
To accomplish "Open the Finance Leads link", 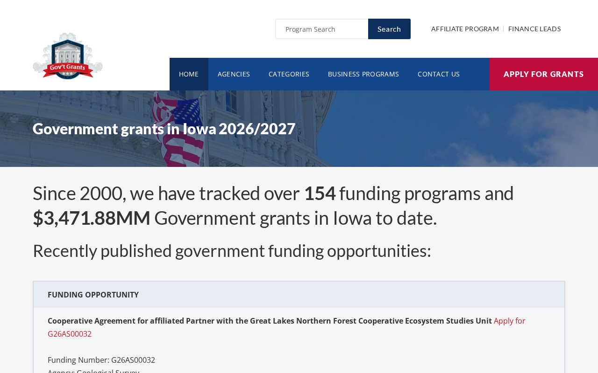I will 534,29.
